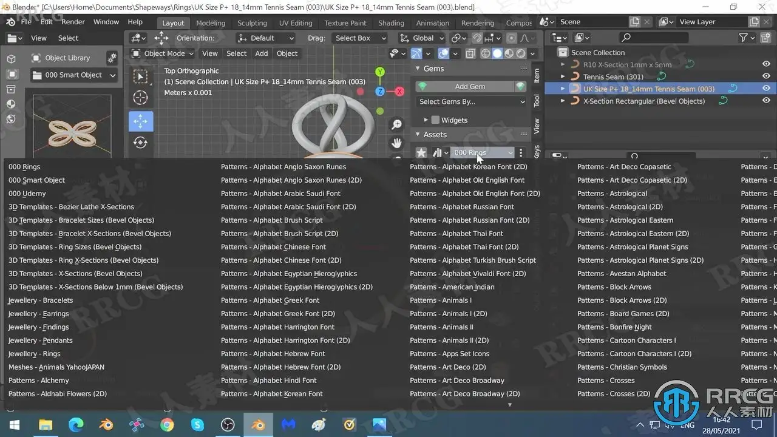Open File Explorer from the taskbar

pyautogui.click(x=46, y=425)
